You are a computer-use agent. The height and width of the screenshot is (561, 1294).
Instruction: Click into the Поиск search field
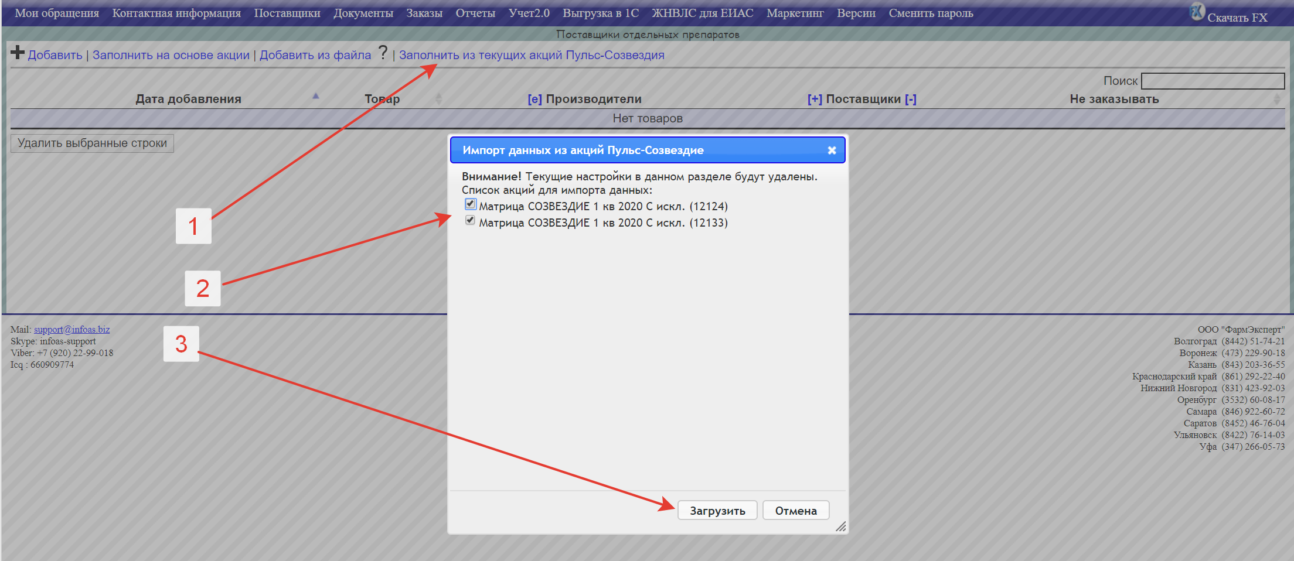coord(1212,81)
